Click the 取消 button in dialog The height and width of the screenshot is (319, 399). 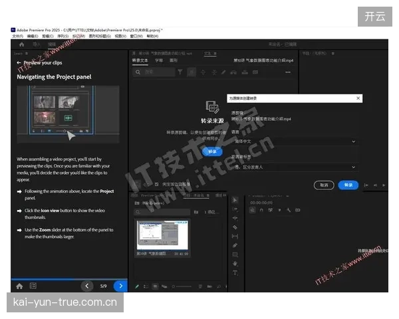coord(324,185)
